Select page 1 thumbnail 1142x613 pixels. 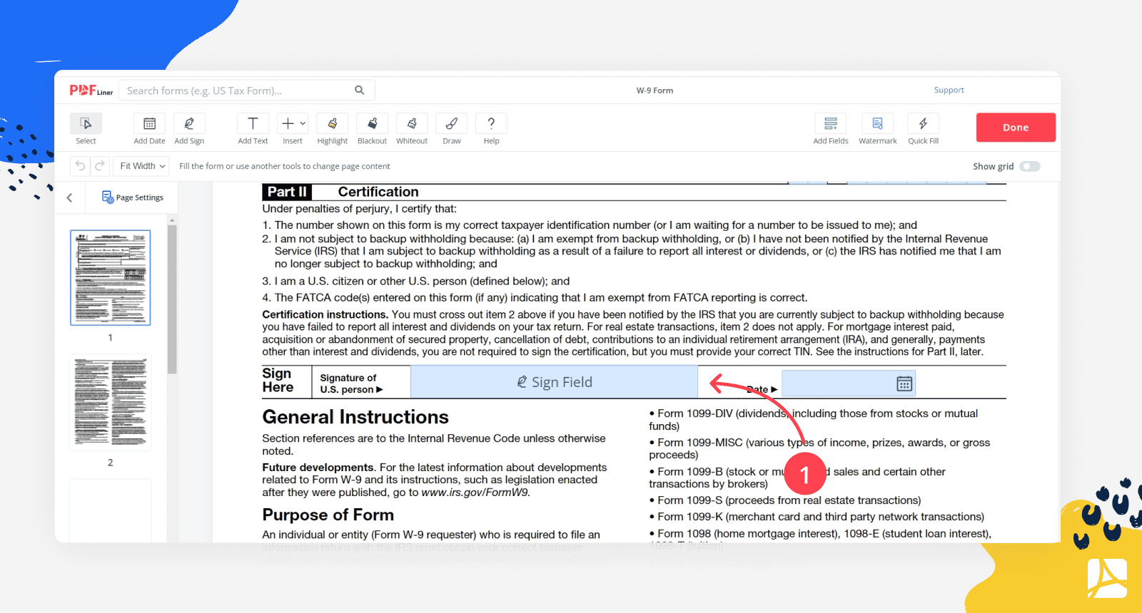pyautogui.click(x=110, y=277)
